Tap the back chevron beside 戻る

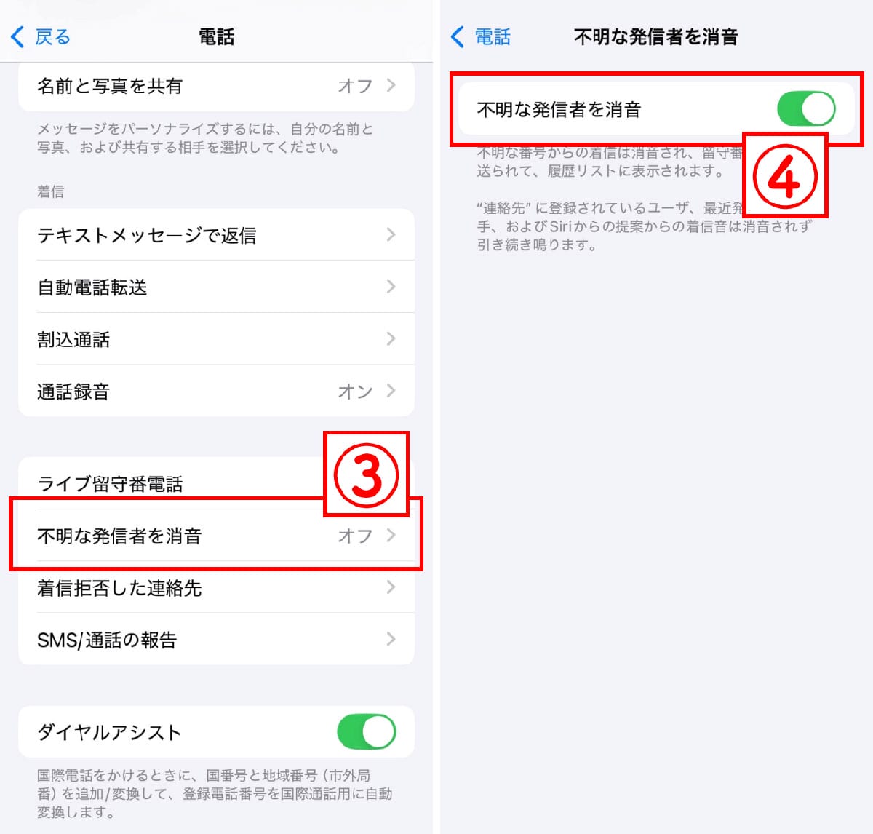tap(17, 36)
